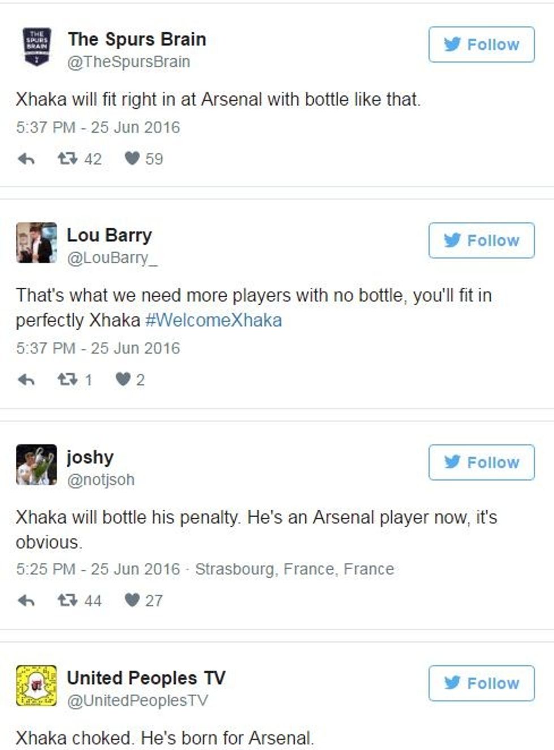Like joshy's penalty tweet
The image size is (554, 750).
(132, 600)
